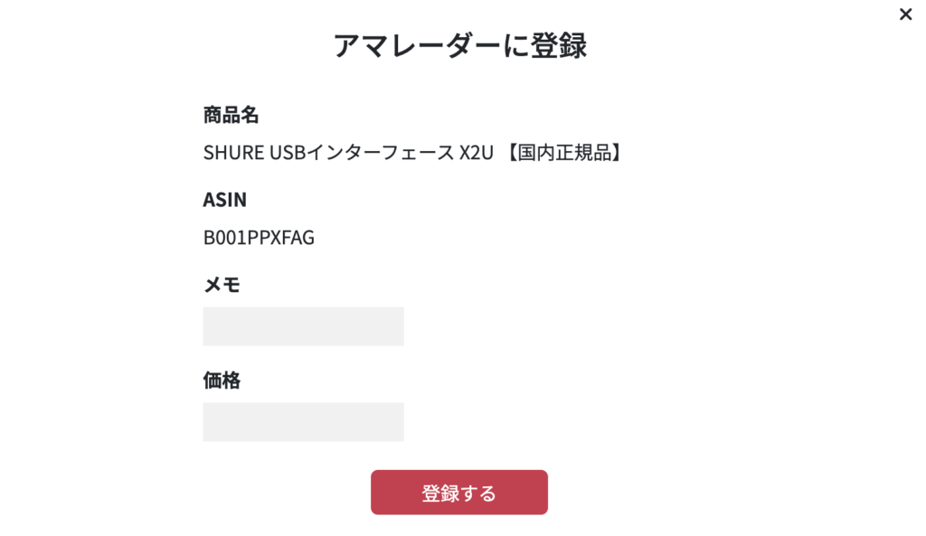
Task: Click the 価格 input field
Action: click(x=303, y=422)
